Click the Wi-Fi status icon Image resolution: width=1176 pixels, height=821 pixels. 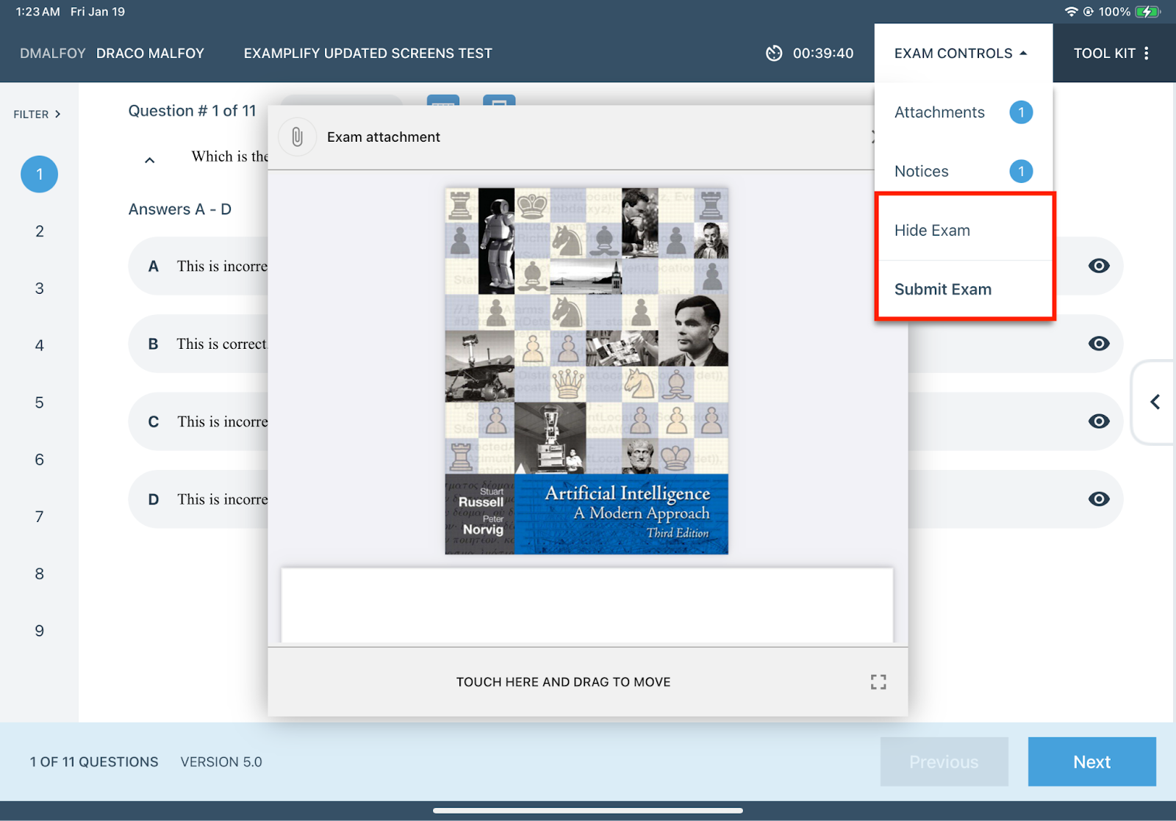point(1071,12)
